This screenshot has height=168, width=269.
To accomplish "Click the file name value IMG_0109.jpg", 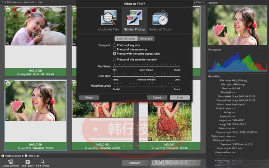I will tap(239, 80).
